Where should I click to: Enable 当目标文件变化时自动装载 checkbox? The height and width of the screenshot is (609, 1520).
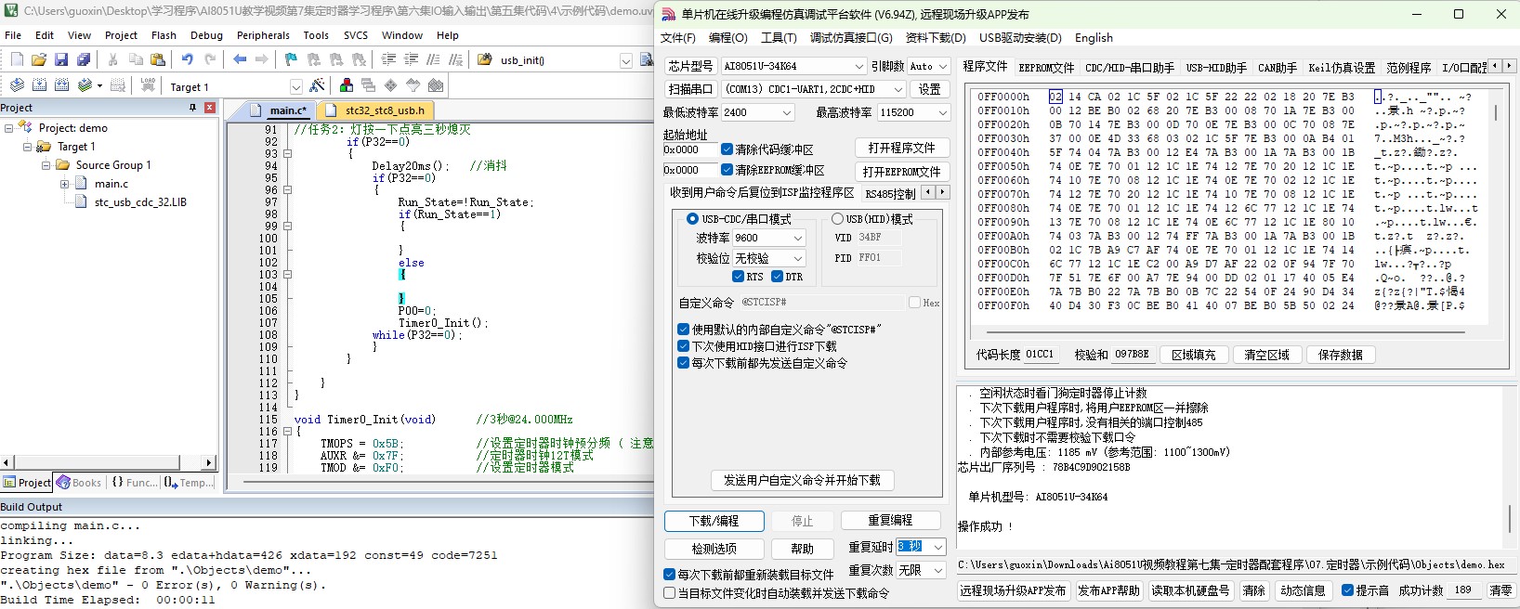tap(670, 593)
